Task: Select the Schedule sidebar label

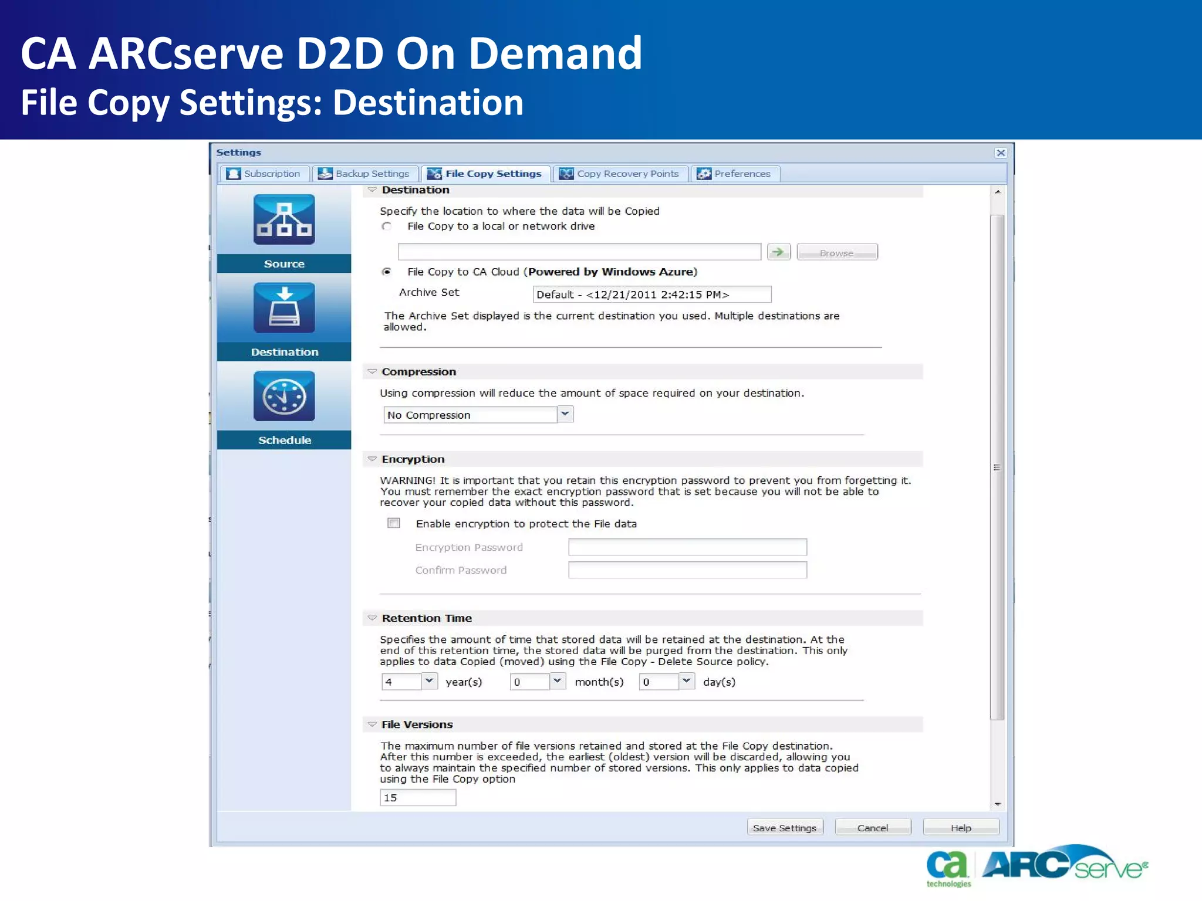Action: (x=284, y=440)
